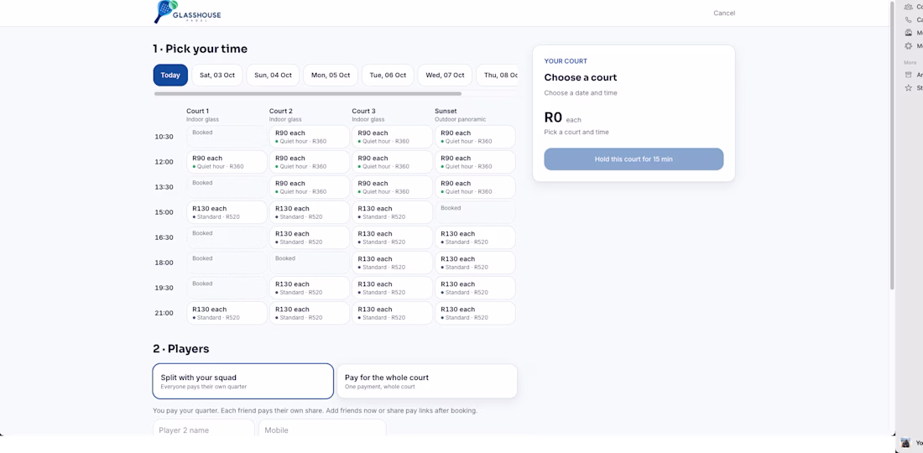Screen dimensions: 923x453
Task: Select Court 3 at 21:00
Action: pos(392,314)
